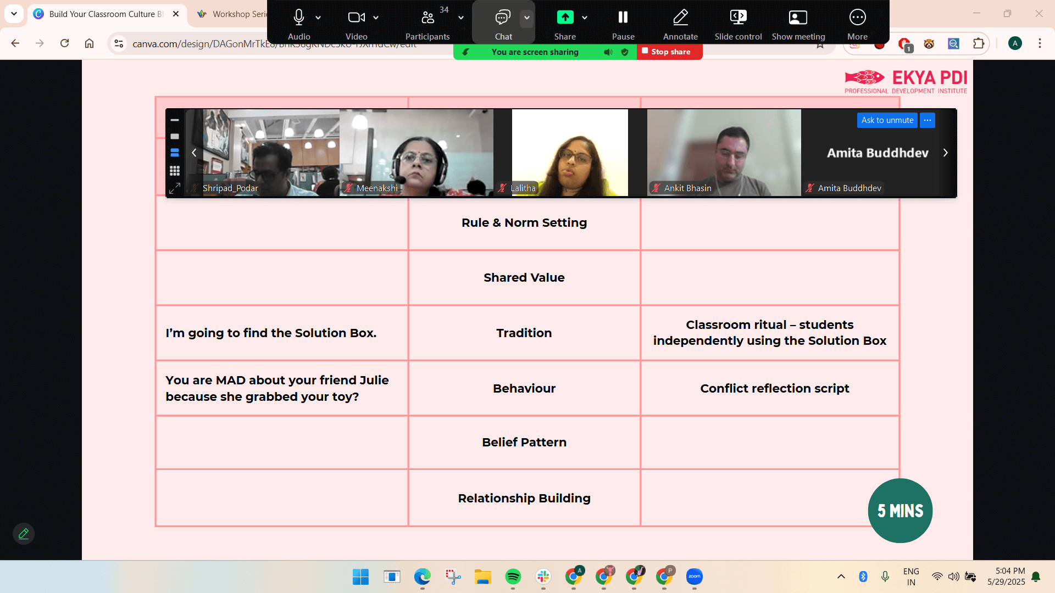The height and width of the screenshot is (593, 1055).
Task: Toggle shared computer audio speaker icon
Action: pos(608,52)
